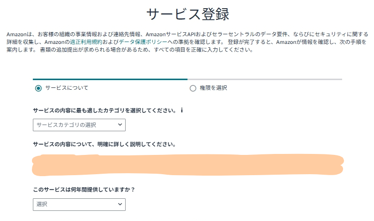
Task: Click the chevron arrow on the 選択 years box
Action: 120,205
